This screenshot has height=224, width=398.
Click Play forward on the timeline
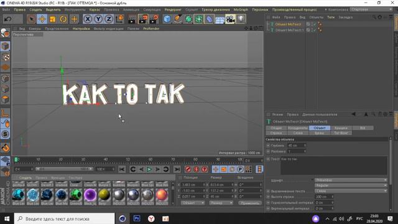(149, 169)
